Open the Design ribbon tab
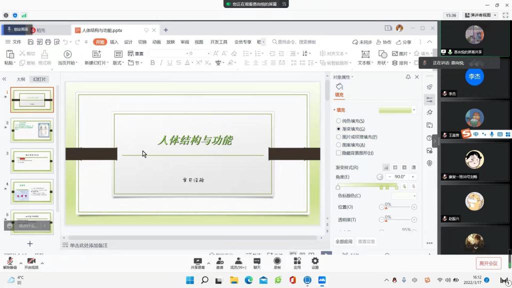The height and width of the screenshot is (288, 512). click(x=128, y=42)
